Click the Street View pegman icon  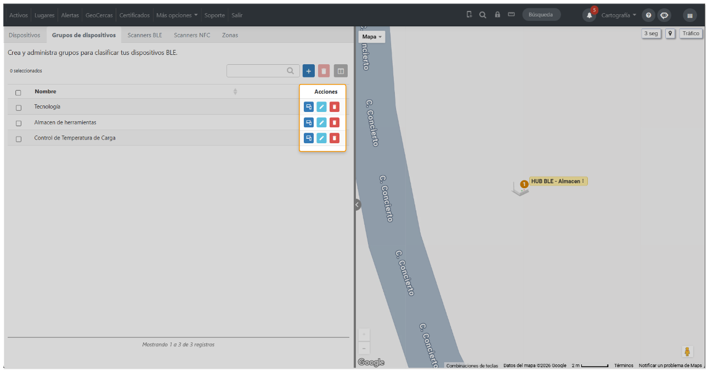point(688,352)
